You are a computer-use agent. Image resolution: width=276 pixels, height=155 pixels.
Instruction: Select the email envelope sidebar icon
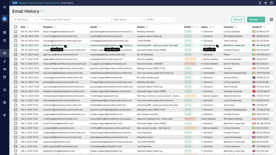(4, 53)
